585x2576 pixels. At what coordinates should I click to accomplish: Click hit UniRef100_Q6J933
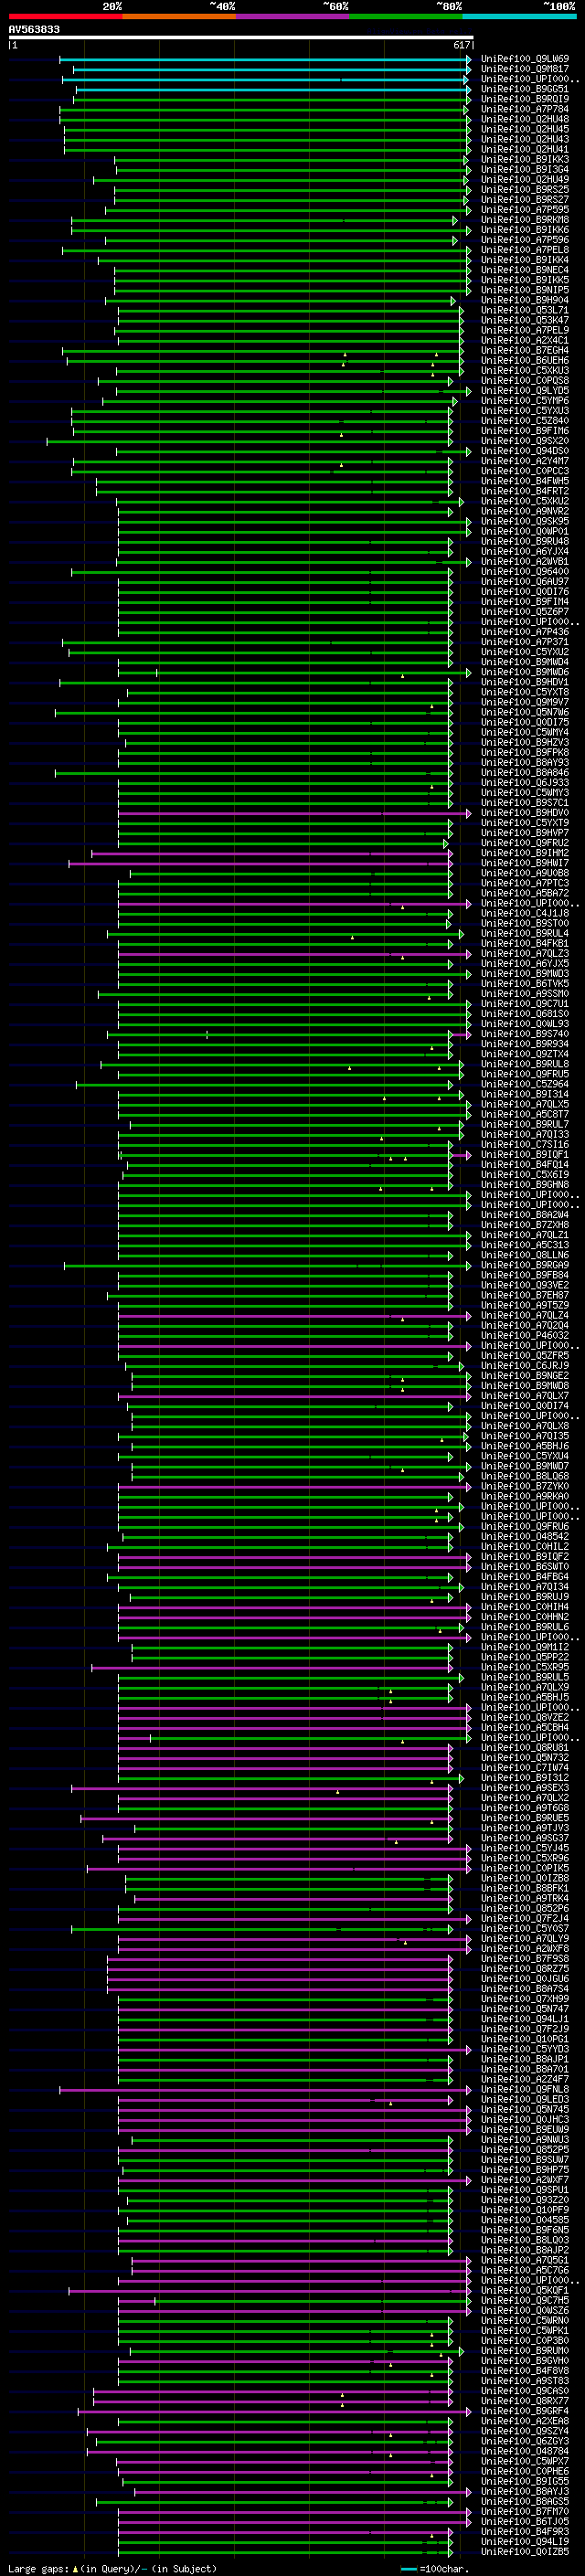525,782
